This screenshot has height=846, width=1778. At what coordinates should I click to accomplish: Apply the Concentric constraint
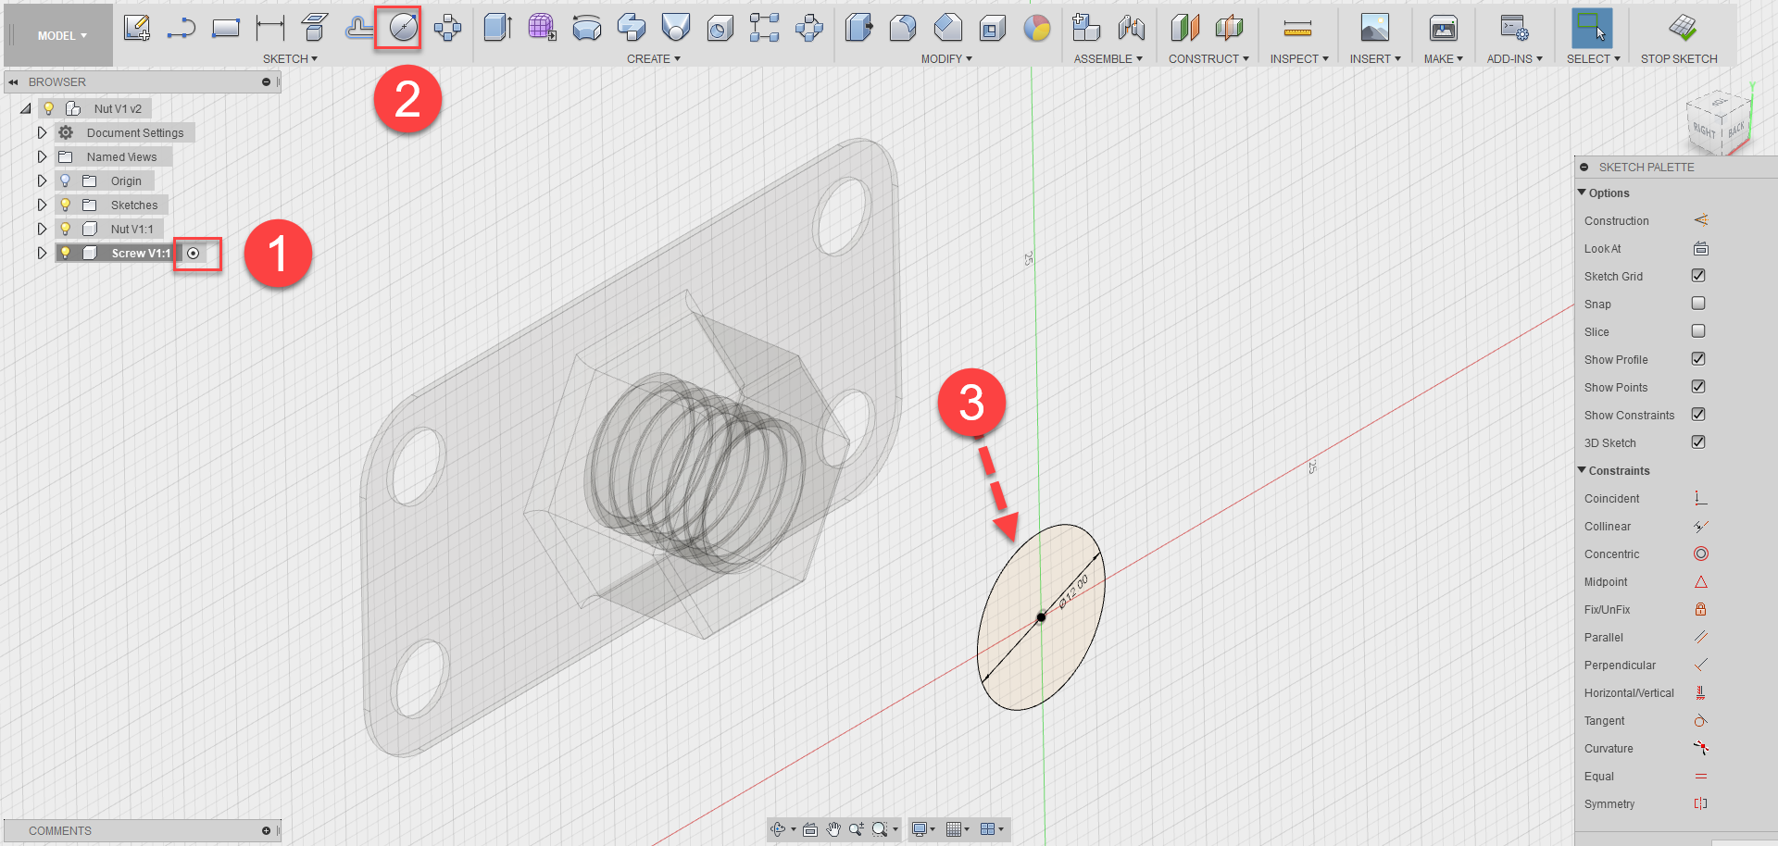click(1700, 554)
